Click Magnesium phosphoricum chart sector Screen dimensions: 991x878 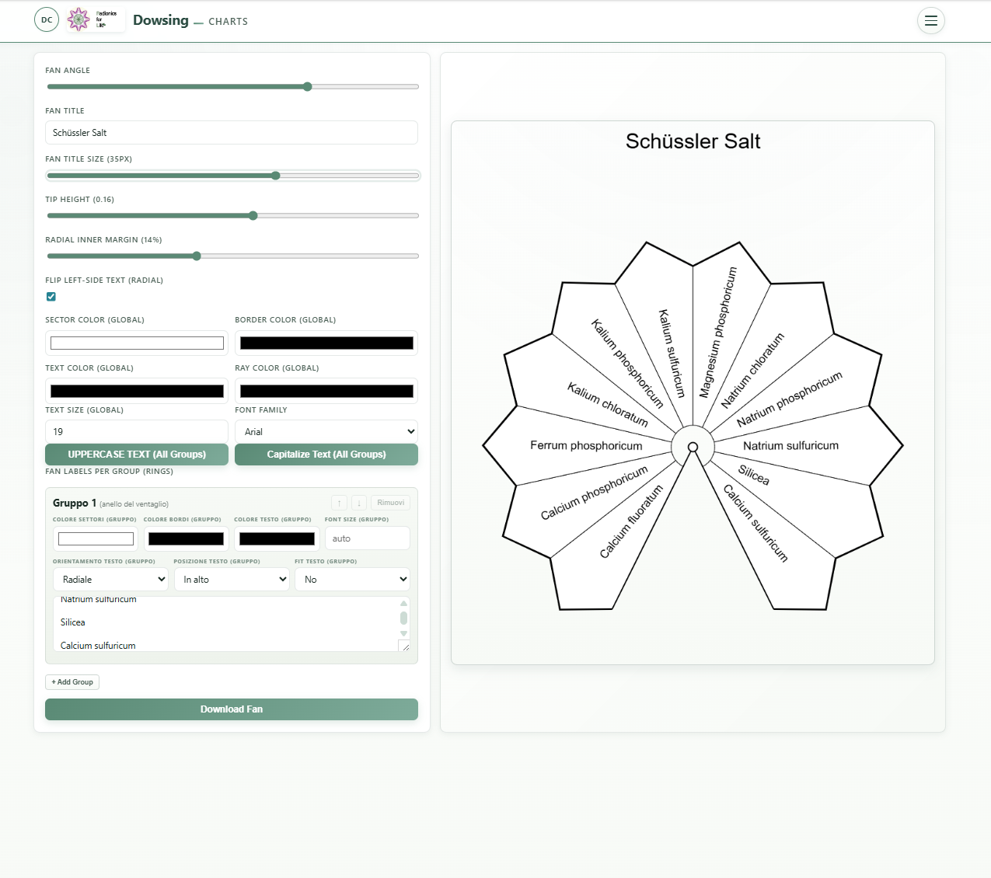[x=717, y=333]
